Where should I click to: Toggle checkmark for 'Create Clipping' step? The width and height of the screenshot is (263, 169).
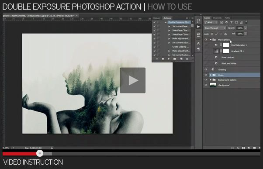click(x=155, y=47)
